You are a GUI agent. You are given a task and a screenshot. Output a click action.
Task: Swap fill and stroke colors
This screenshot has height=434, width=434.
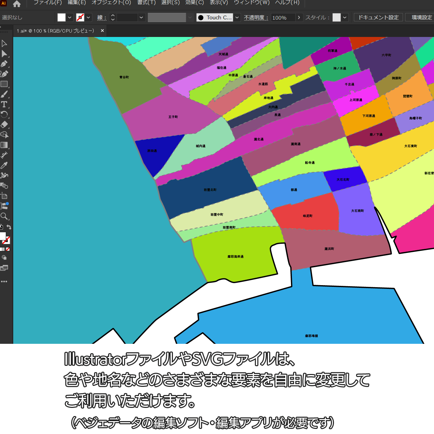click(9, 227)
